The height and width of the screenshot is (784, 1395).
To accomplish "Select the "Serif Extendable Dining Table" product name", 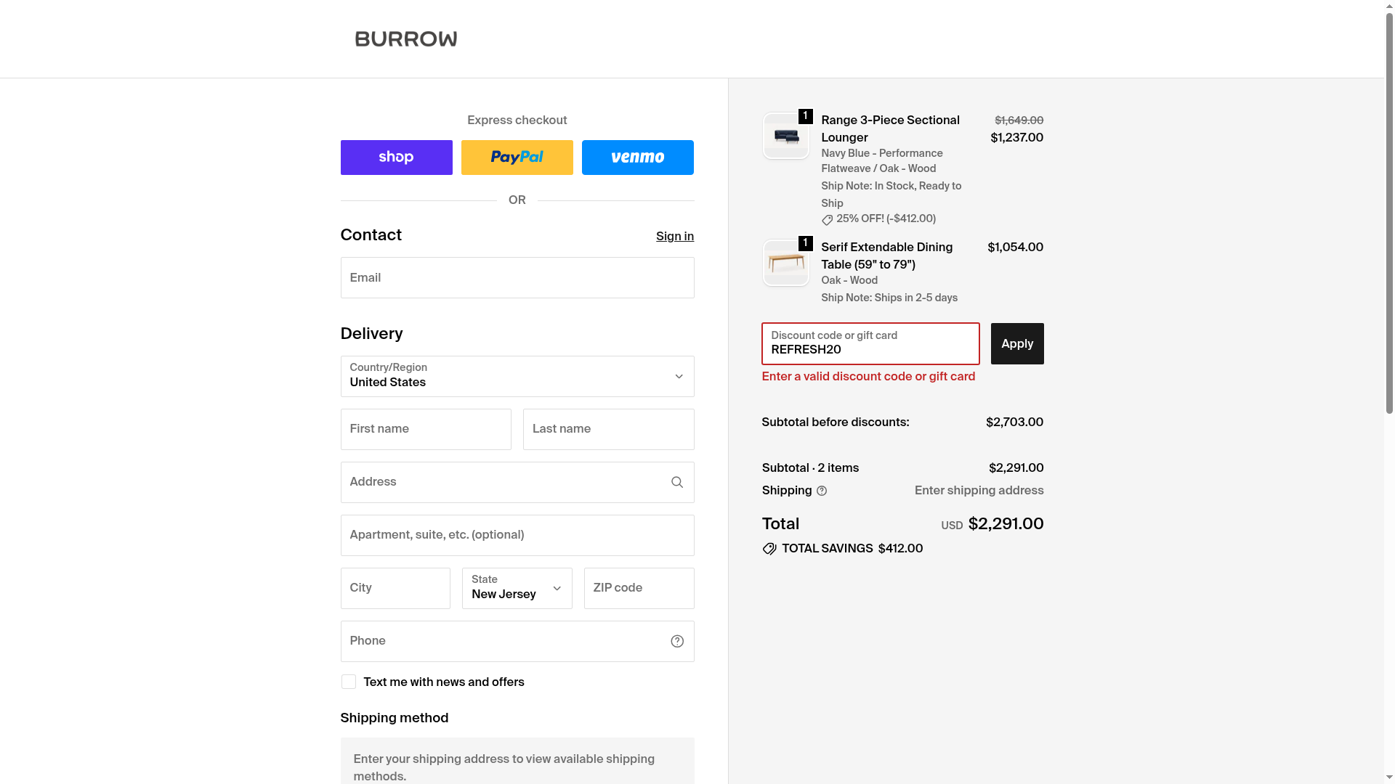I will pos(887,256).
